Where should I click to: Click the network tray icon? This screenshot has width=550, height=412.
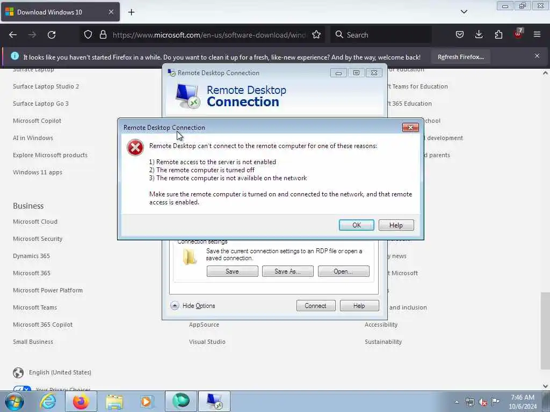click(x=469, y=402)
